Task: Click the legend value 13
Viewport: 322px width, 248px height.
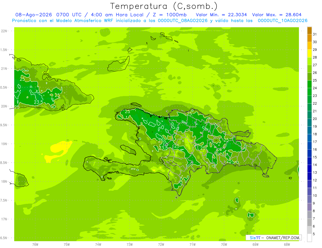Action: [315, 173]
